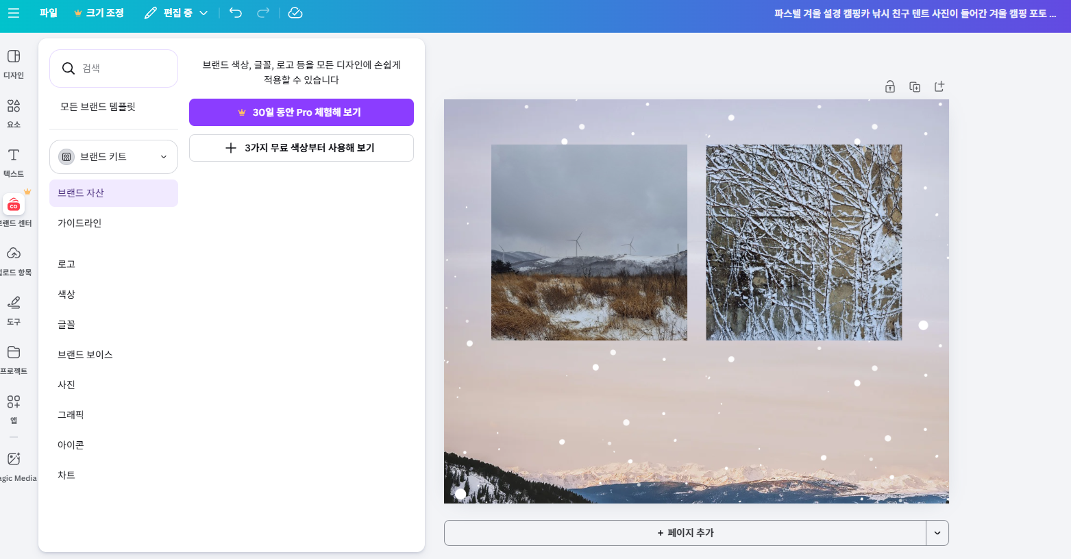Duplicate the page using the copy icon
Image resolution: width=1071 pixels, height=559 pixels.
pyautogui.click(x=915, y=86)
